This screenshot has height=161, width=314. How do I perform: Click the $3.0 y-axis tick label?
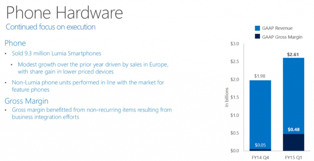point(235,44)
